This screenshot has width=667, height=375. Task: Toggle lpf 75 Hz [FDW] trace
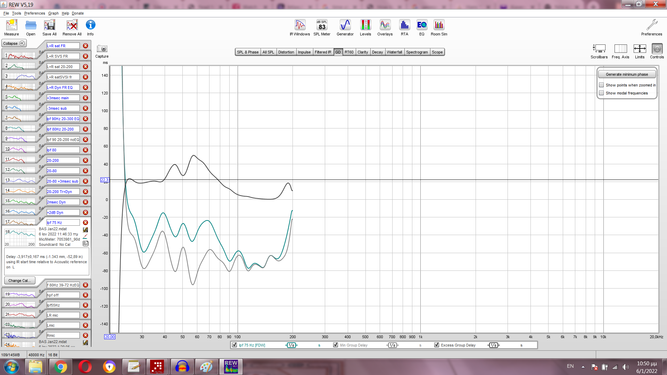coord(234,345)
